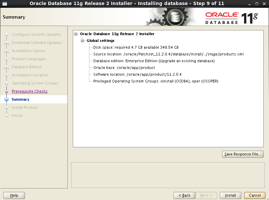
Task: Click the Download Software Updates step
Action: point(37,43)
